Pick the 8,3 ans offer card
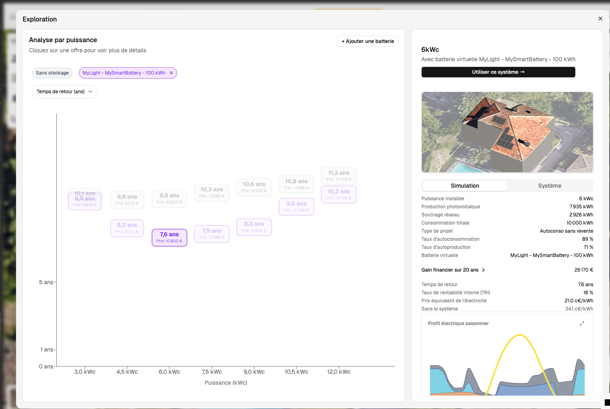 (254, 227)
